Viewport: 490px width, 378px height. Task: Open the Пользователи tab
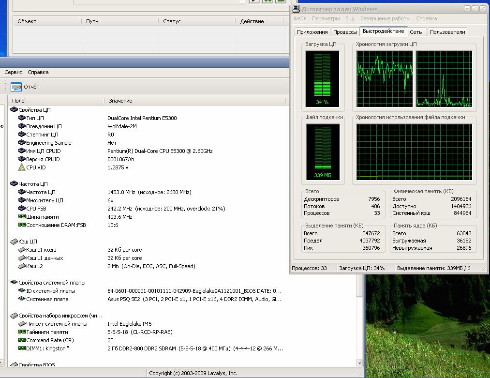(x=447, y=32)
